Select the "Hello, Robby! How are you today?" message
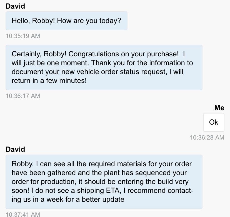The width and height of the screenshot is (230, 217). [66, 21]
